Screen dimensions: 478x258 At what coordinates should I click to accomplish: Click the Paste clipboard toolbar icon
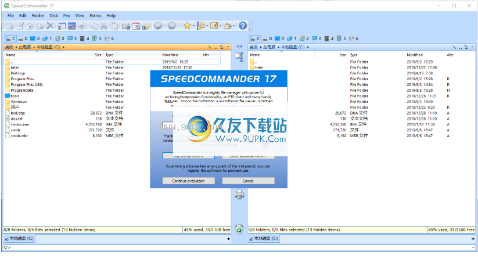click(x=114, y=26)
